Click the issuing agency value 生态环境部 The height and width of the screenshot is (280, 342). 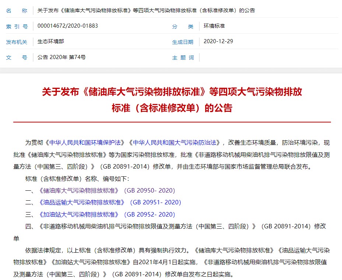coord(51,42)
